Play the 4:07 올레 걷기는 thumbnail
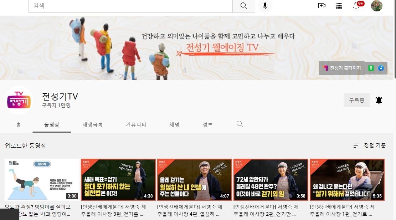 pos(195,180)
